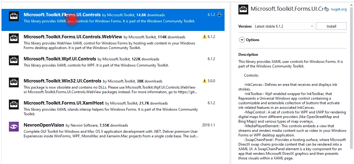
Task: Click the Microsoft.Toolkit.Forms.UI.Controls.WebView package icon
Action: (14, 38)
